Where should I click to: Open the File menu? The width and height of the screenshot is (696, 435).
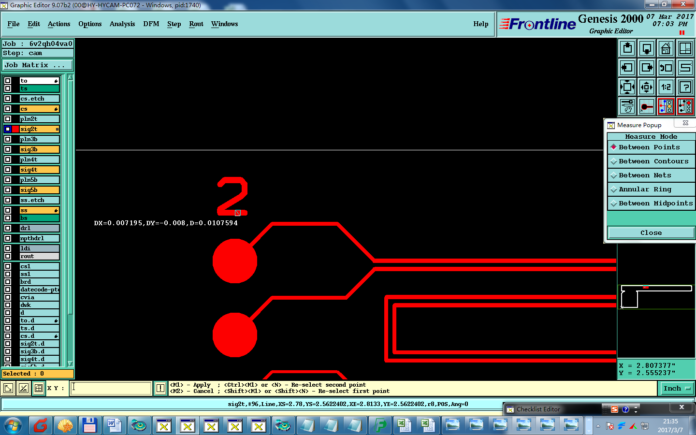click(14, 24)
